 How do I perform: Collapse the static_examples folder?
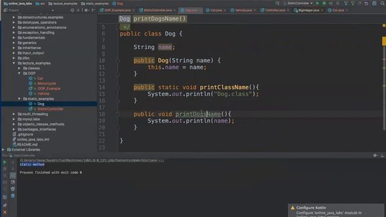pos(19,99)
